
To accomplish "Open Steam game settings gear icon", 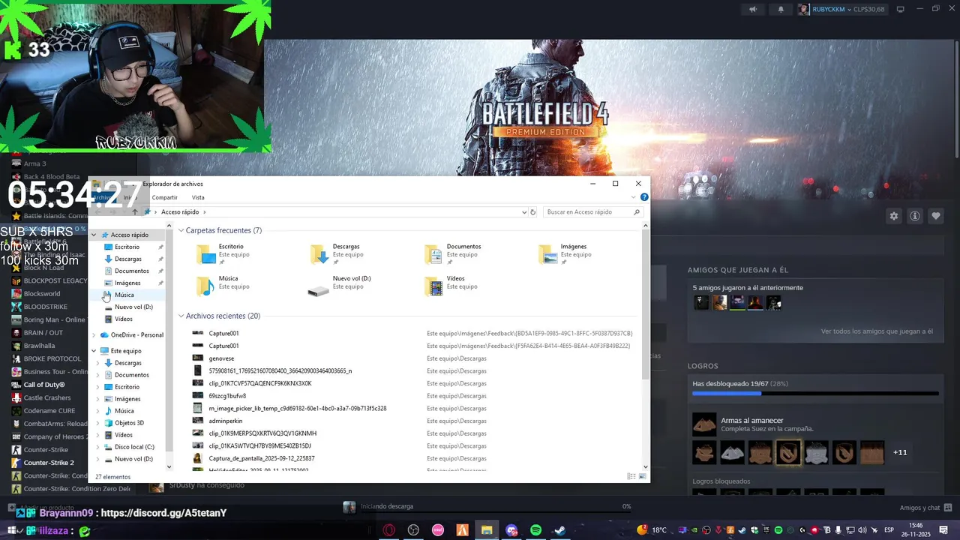I will pos(894,216).
